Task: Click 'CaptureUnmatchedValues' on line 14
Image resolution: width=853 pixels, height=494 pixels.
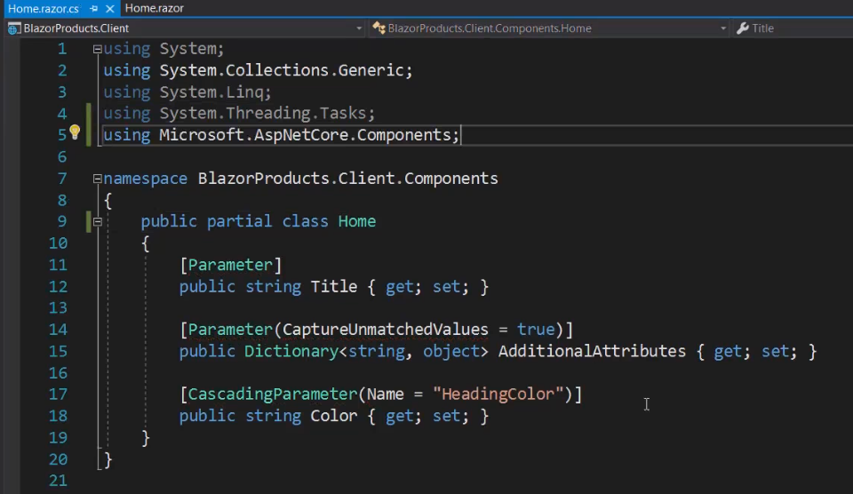Action: 385,330
